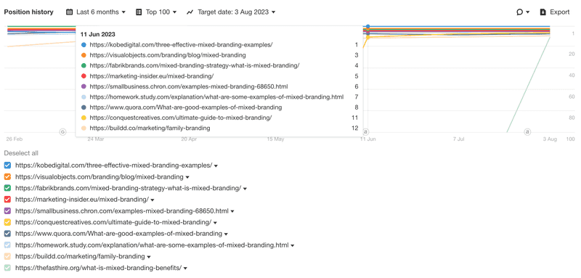Open the visualobjects.com URL in the list
Screen dimensions: 581x278
(99, 176)
